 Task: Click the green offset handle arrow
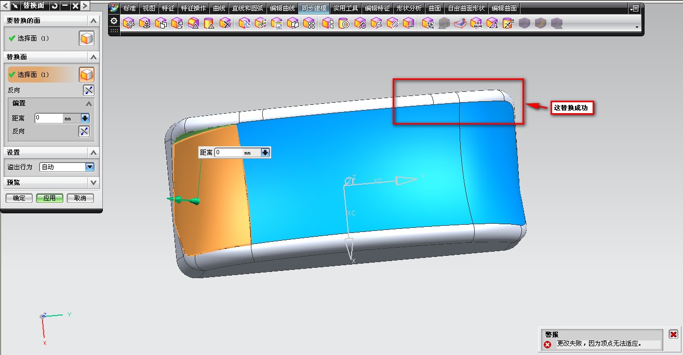(x=183, y=200)
